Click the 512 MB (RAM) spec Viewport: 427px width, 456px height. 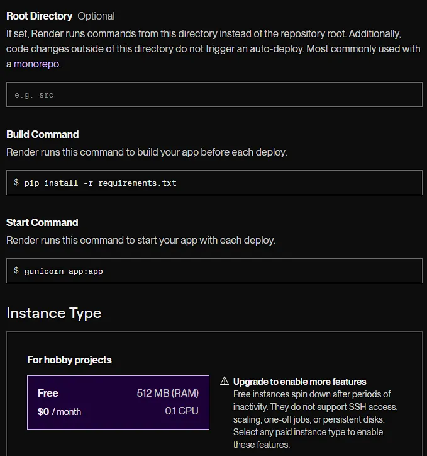167,393
